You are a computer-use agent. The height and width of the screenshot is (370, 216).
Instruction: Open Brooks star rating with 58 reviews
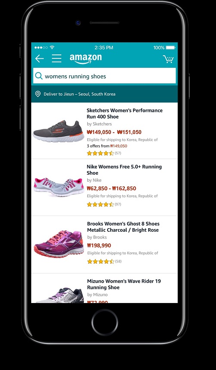104,262
